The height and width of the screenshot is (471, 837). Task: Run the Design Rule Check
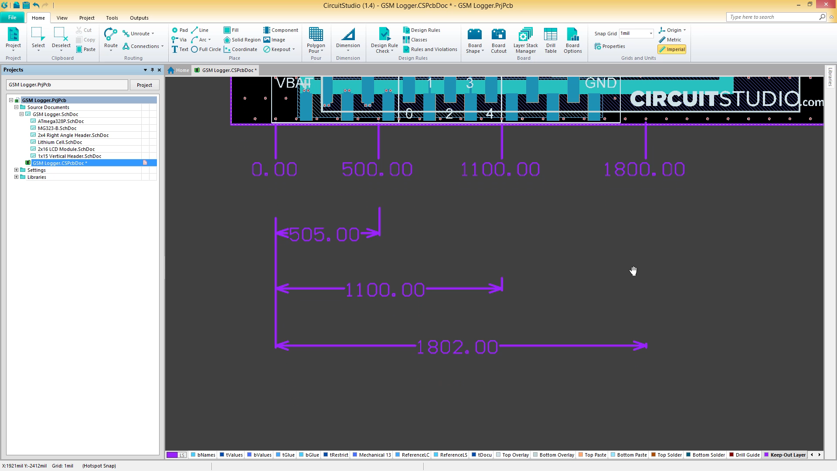tap(384, 41)
